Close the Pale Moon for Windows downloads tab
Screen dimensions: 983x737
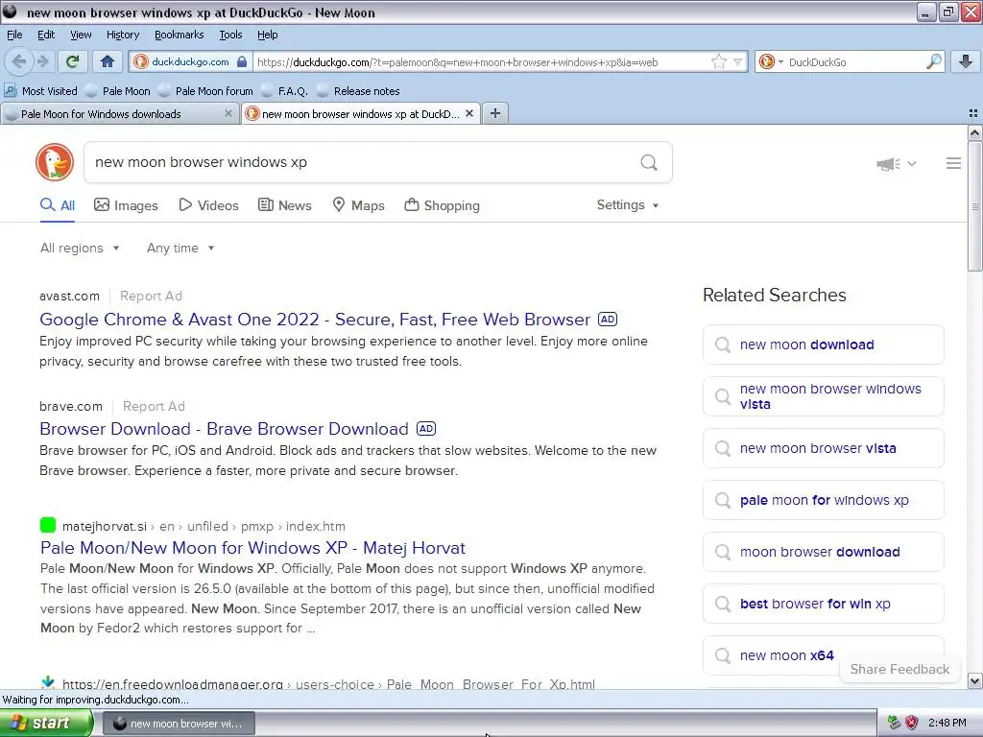(x=228, y=113)
